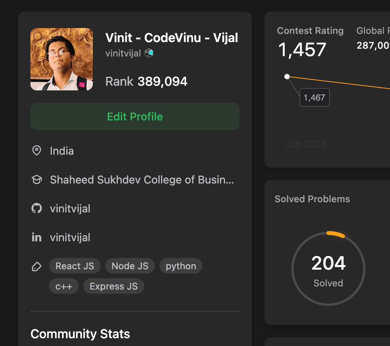Click the location pin icon
This screenshot has width=390, height=346.
coord(37,151)
